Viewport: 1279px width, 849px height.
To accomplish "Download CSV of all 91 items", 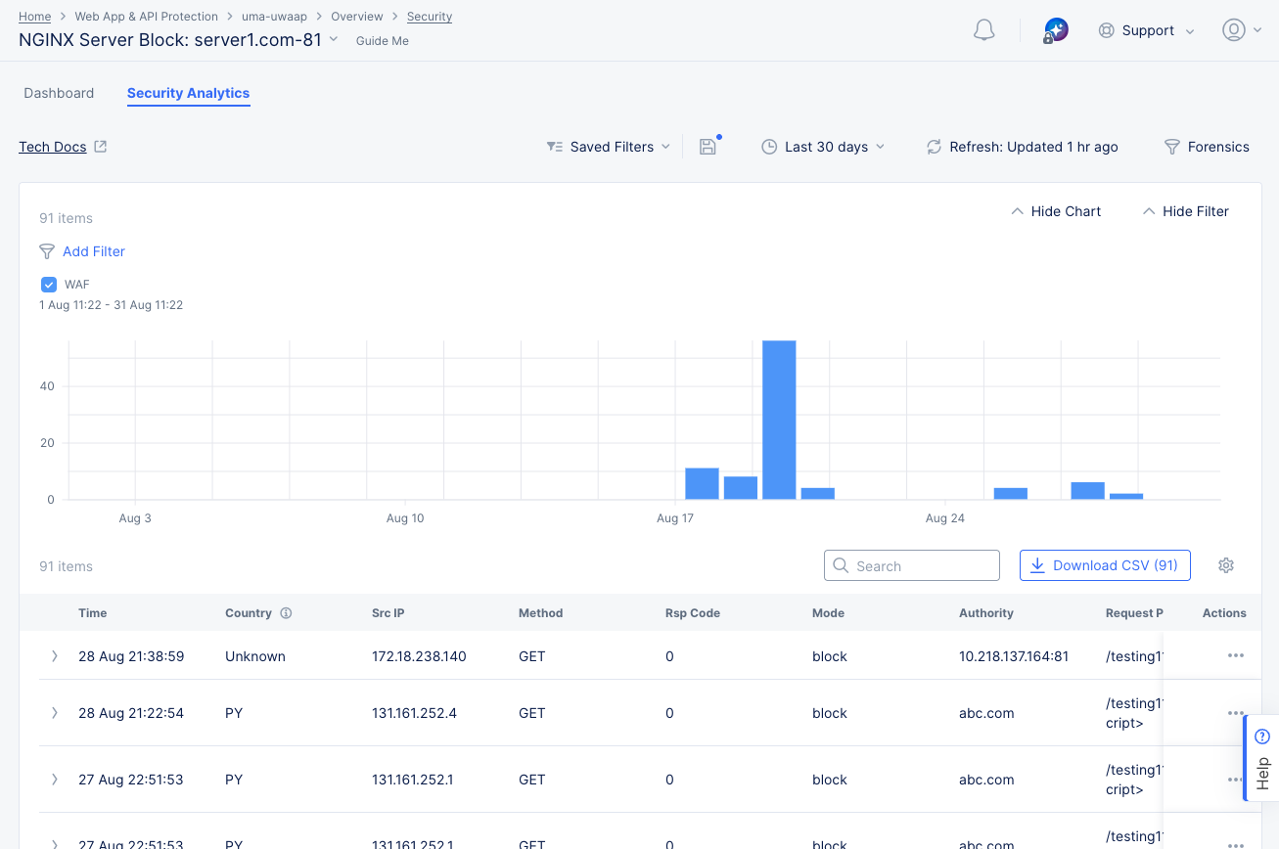I will point(1105,565).
